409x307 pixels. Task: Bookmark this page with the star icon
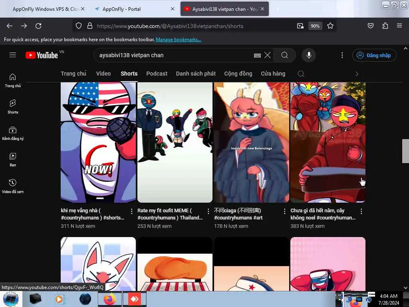pyautogui.click(x=330, y=26)
